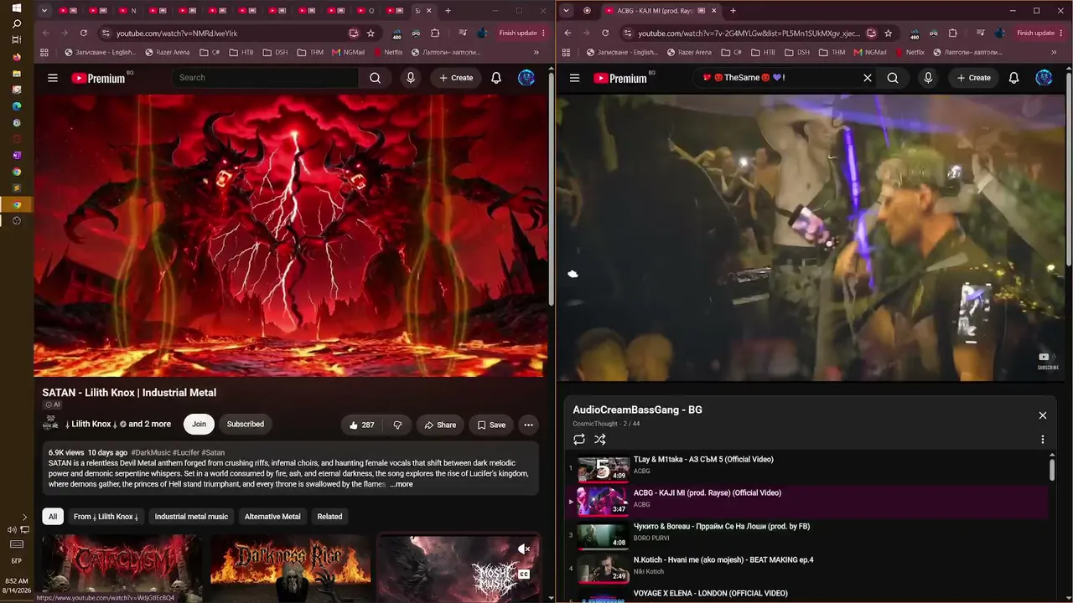
Task: Select the Industrial metal music chip
Action: pos(191,517)
